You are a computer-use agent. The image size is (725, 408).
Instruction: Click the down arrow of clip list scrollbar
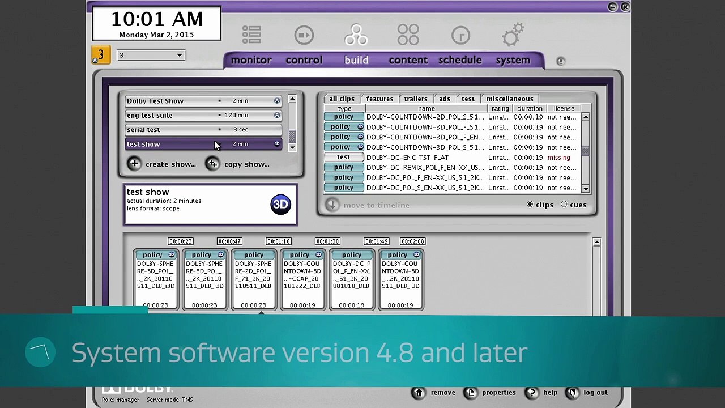(586, 188)
